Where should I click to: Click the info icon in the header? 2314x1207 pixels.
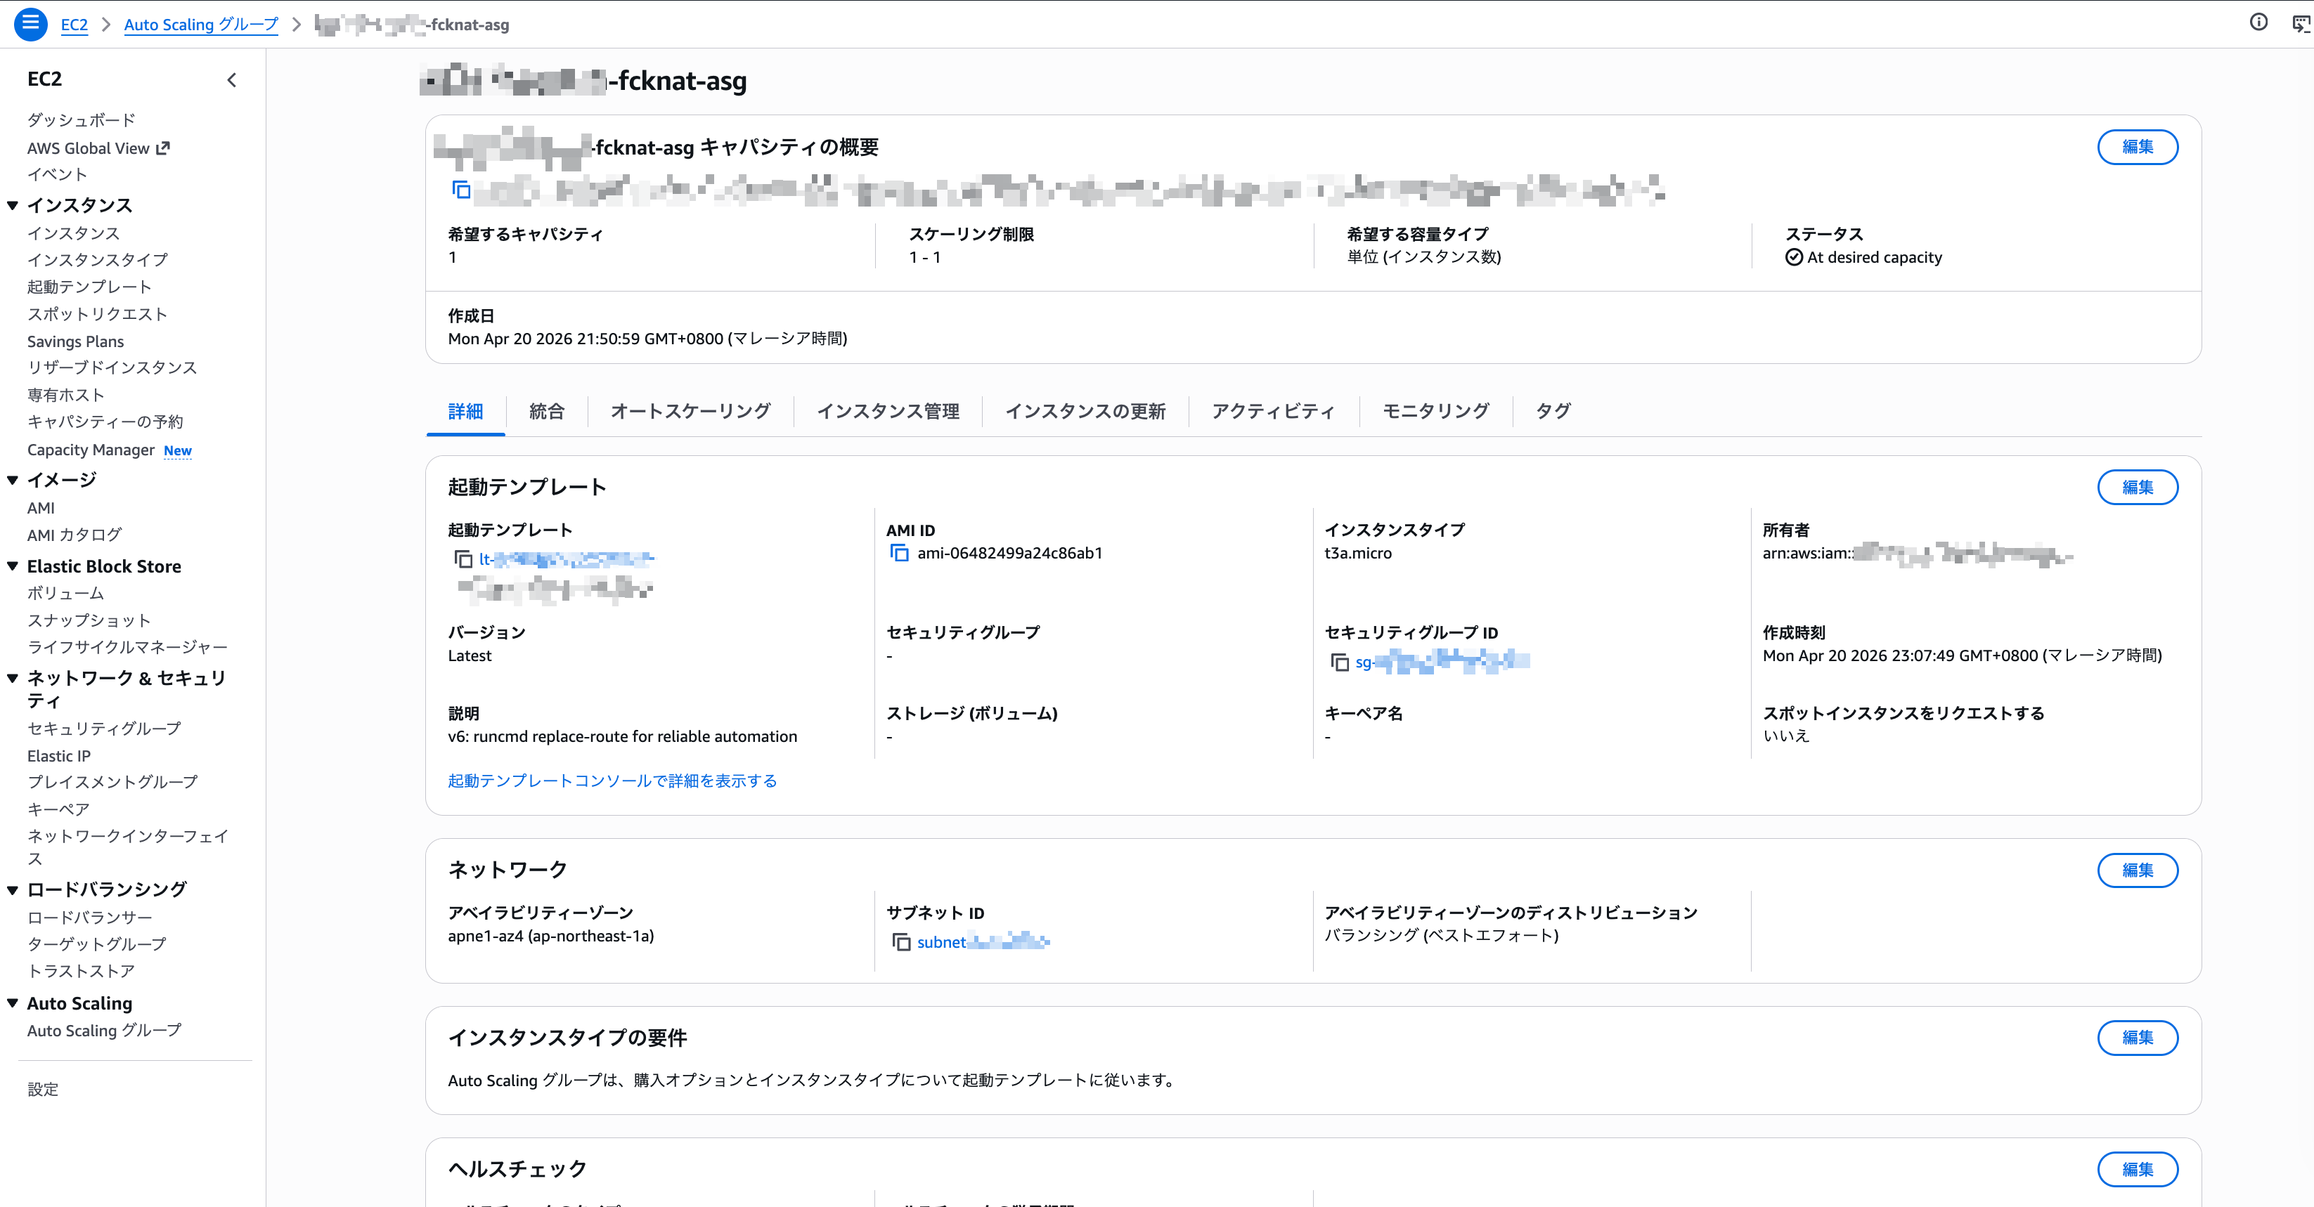coord(2258,22)
